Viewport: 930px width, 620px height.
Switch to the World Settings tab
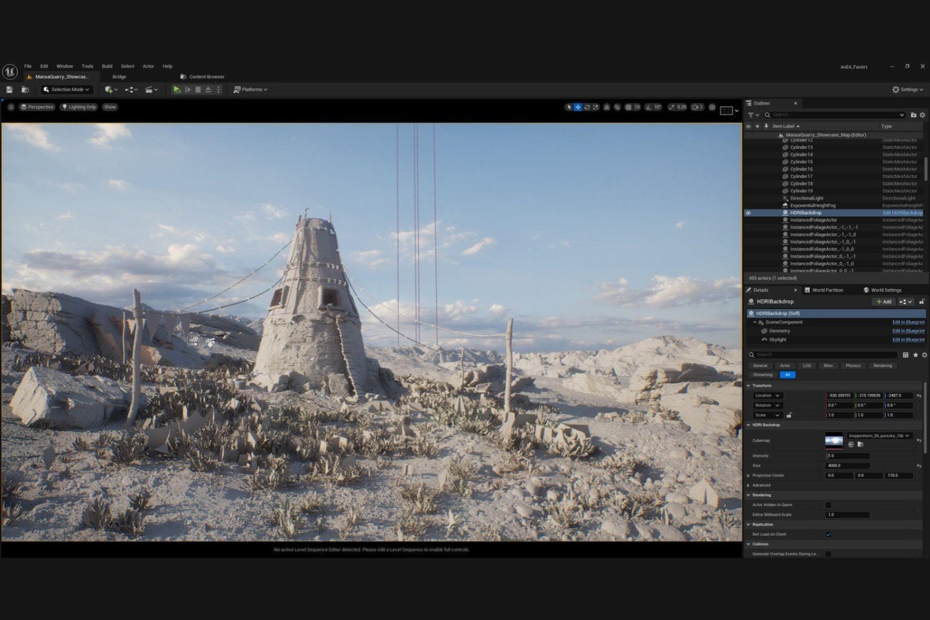882,290
